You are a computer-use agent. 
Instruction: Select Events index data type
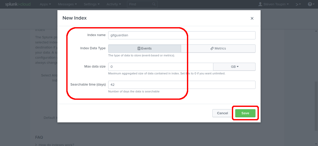(145, 48)
